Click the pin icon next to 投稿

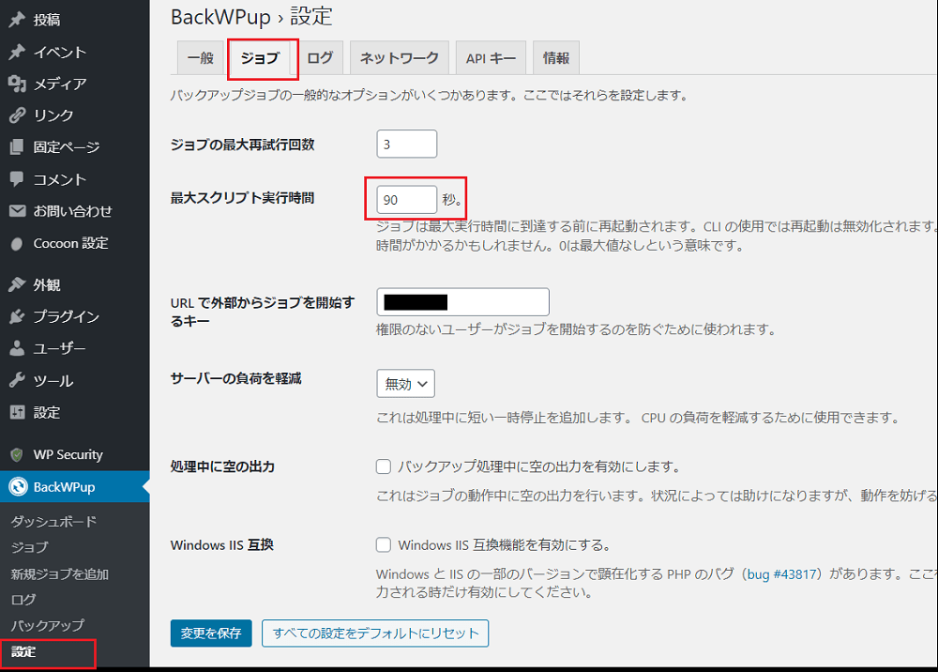pyautogui.click(x=17, y=20)
